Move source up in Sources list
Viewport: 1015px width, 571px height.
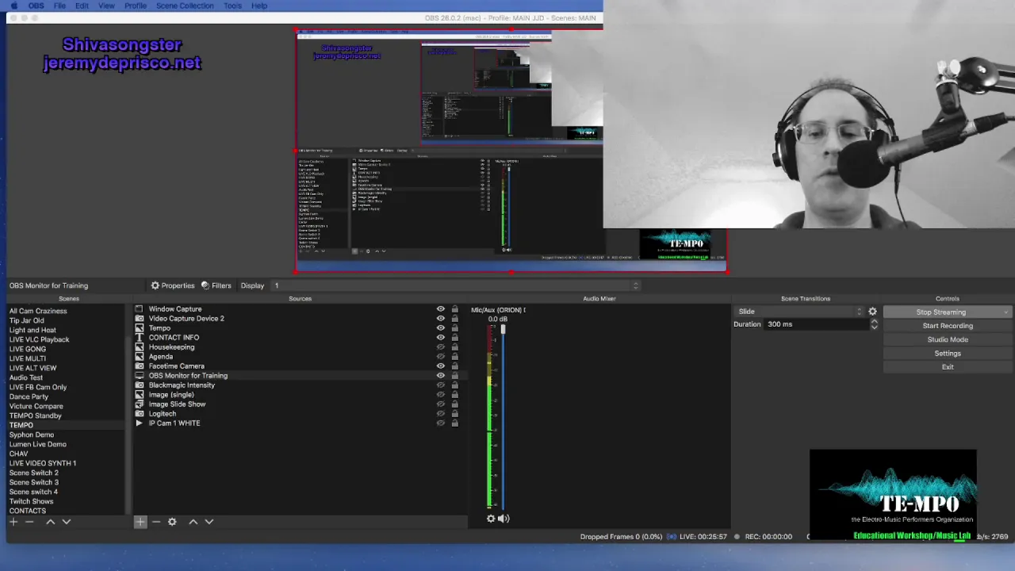pos(193,522)
